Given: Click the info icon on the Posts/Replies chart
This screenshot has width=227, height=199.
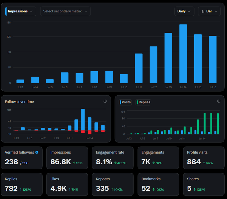Looking at the screenshot, I should [219, 101].
